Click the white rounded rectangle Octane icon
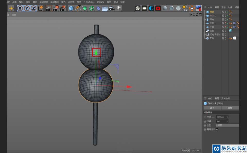 coord(144,8)
